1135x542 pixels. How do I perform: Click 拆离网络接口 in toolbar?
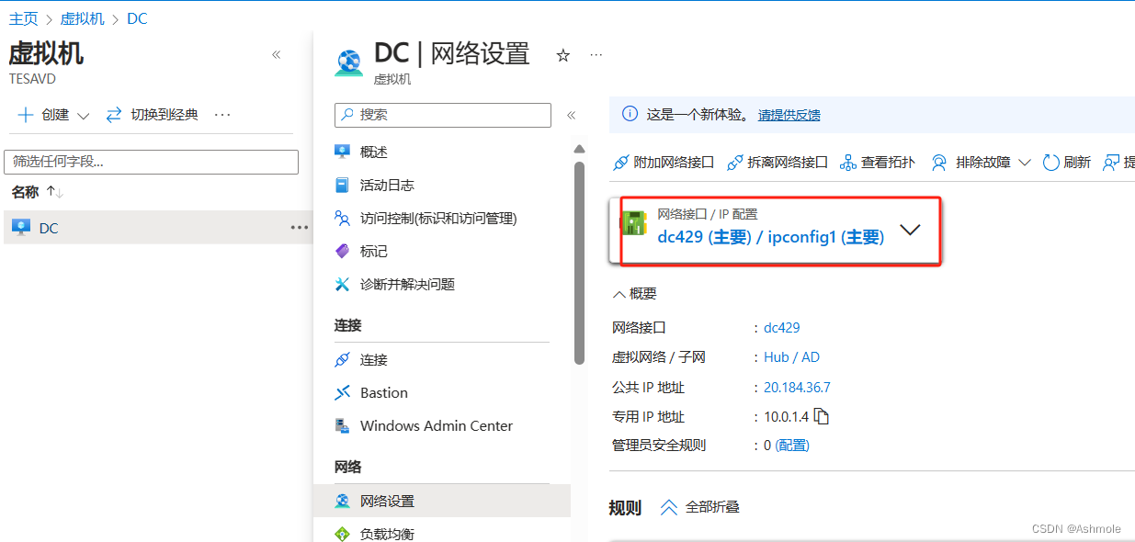click(777, 163)
